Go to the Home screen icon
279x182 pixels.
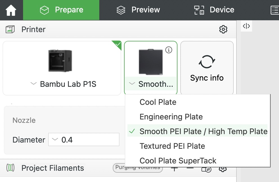(11, 10)
